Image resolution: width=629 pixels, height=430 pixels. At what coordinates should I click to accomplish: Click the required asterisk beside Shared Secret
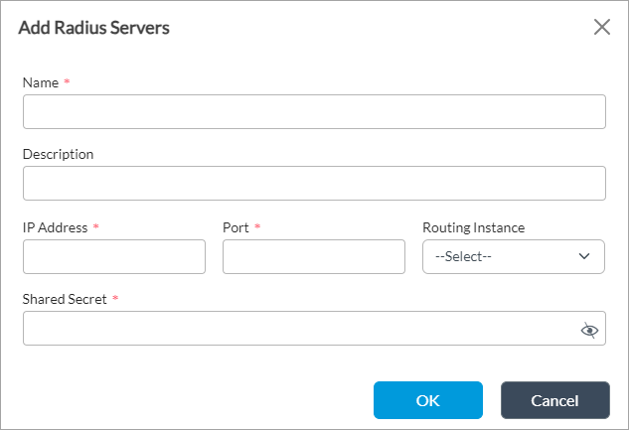coord(115,299)
